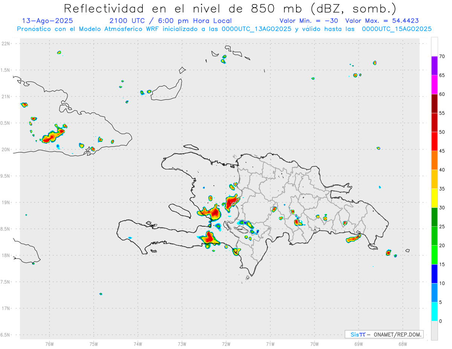Pick the cyan 0–5 dBZ colorbar segment
This screenshot has width=452, height=349.
[x=434, y=311]
